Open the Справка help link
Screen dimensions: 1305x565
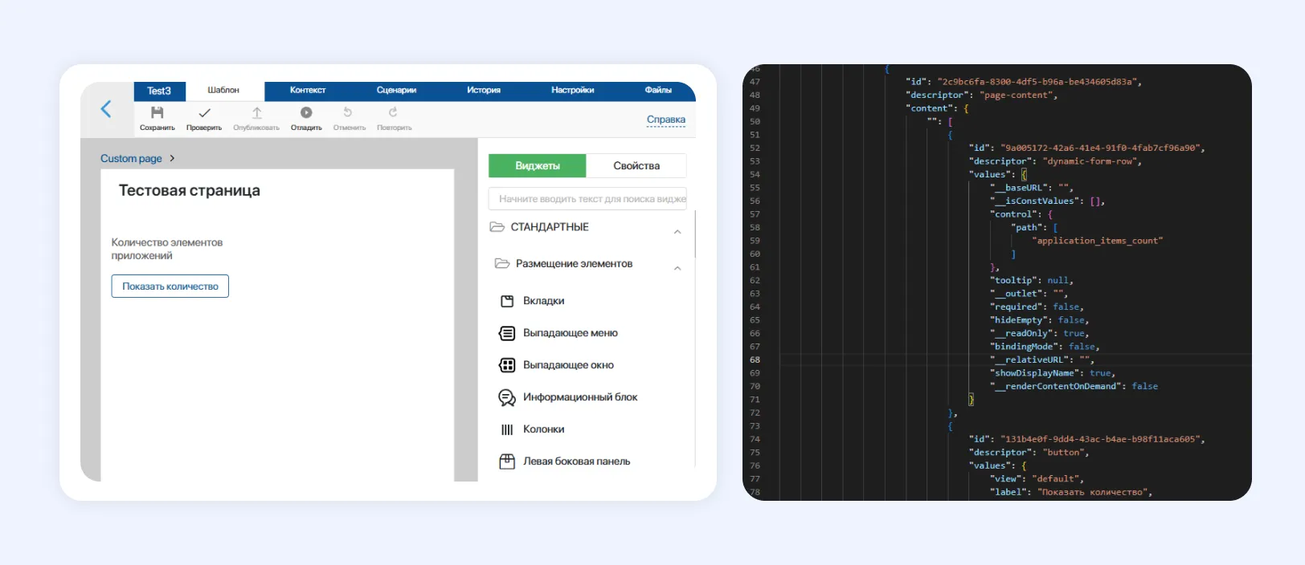665,120
